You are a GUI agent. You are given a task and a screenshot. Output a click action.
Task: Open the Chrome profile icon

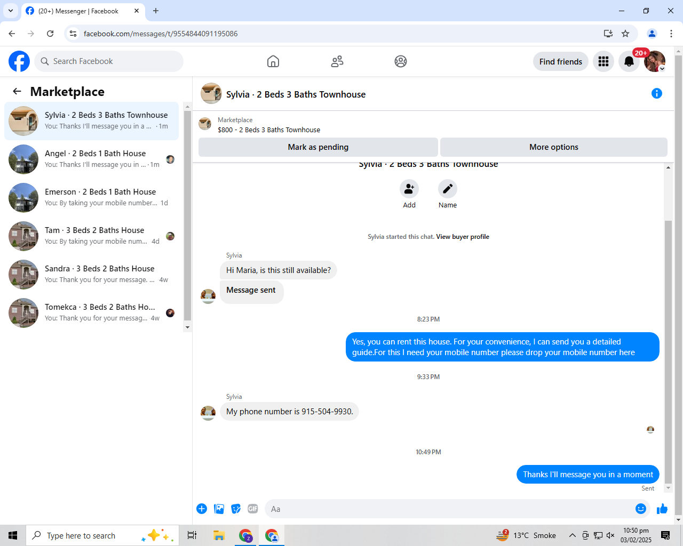pos(652,34)
